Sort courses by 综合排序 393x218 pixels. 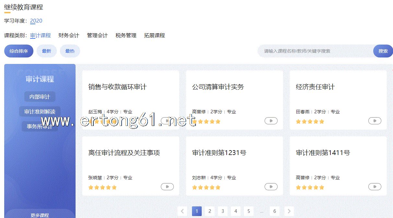point(19,51)
